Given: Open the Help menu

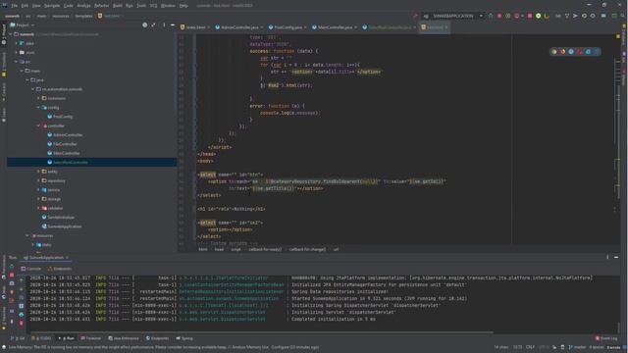Looking at the screenshot, I should click(183, 6).
